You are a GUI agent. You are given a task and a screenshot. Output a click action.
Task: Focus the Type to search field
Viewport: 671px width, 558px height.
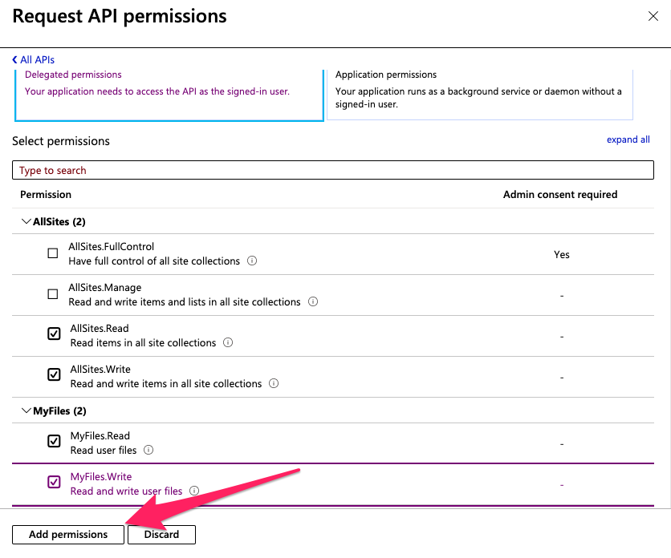tap(333, 170)
